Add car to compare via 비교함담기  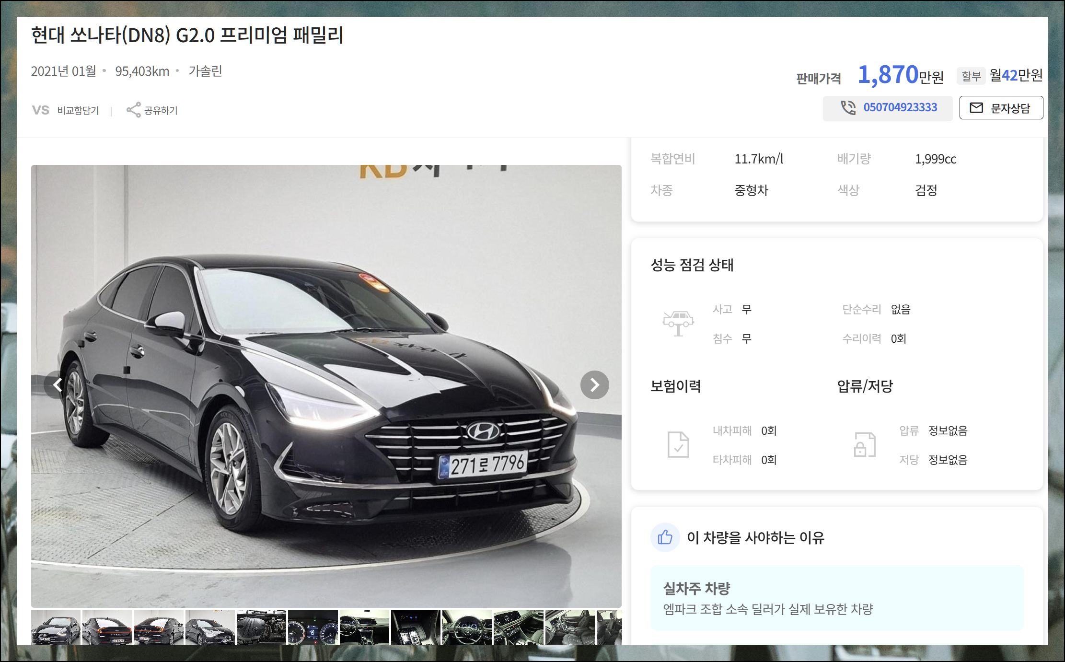pos(78,110)
